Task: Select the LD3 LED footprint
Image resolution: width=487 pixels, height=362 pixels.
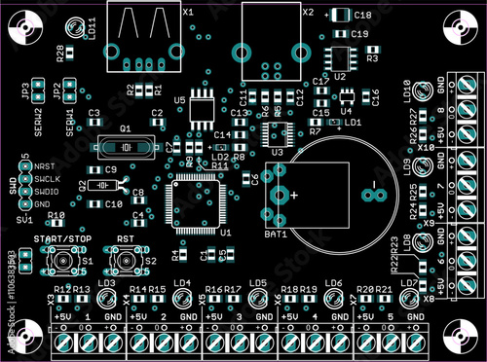Action: pos(106,299)
